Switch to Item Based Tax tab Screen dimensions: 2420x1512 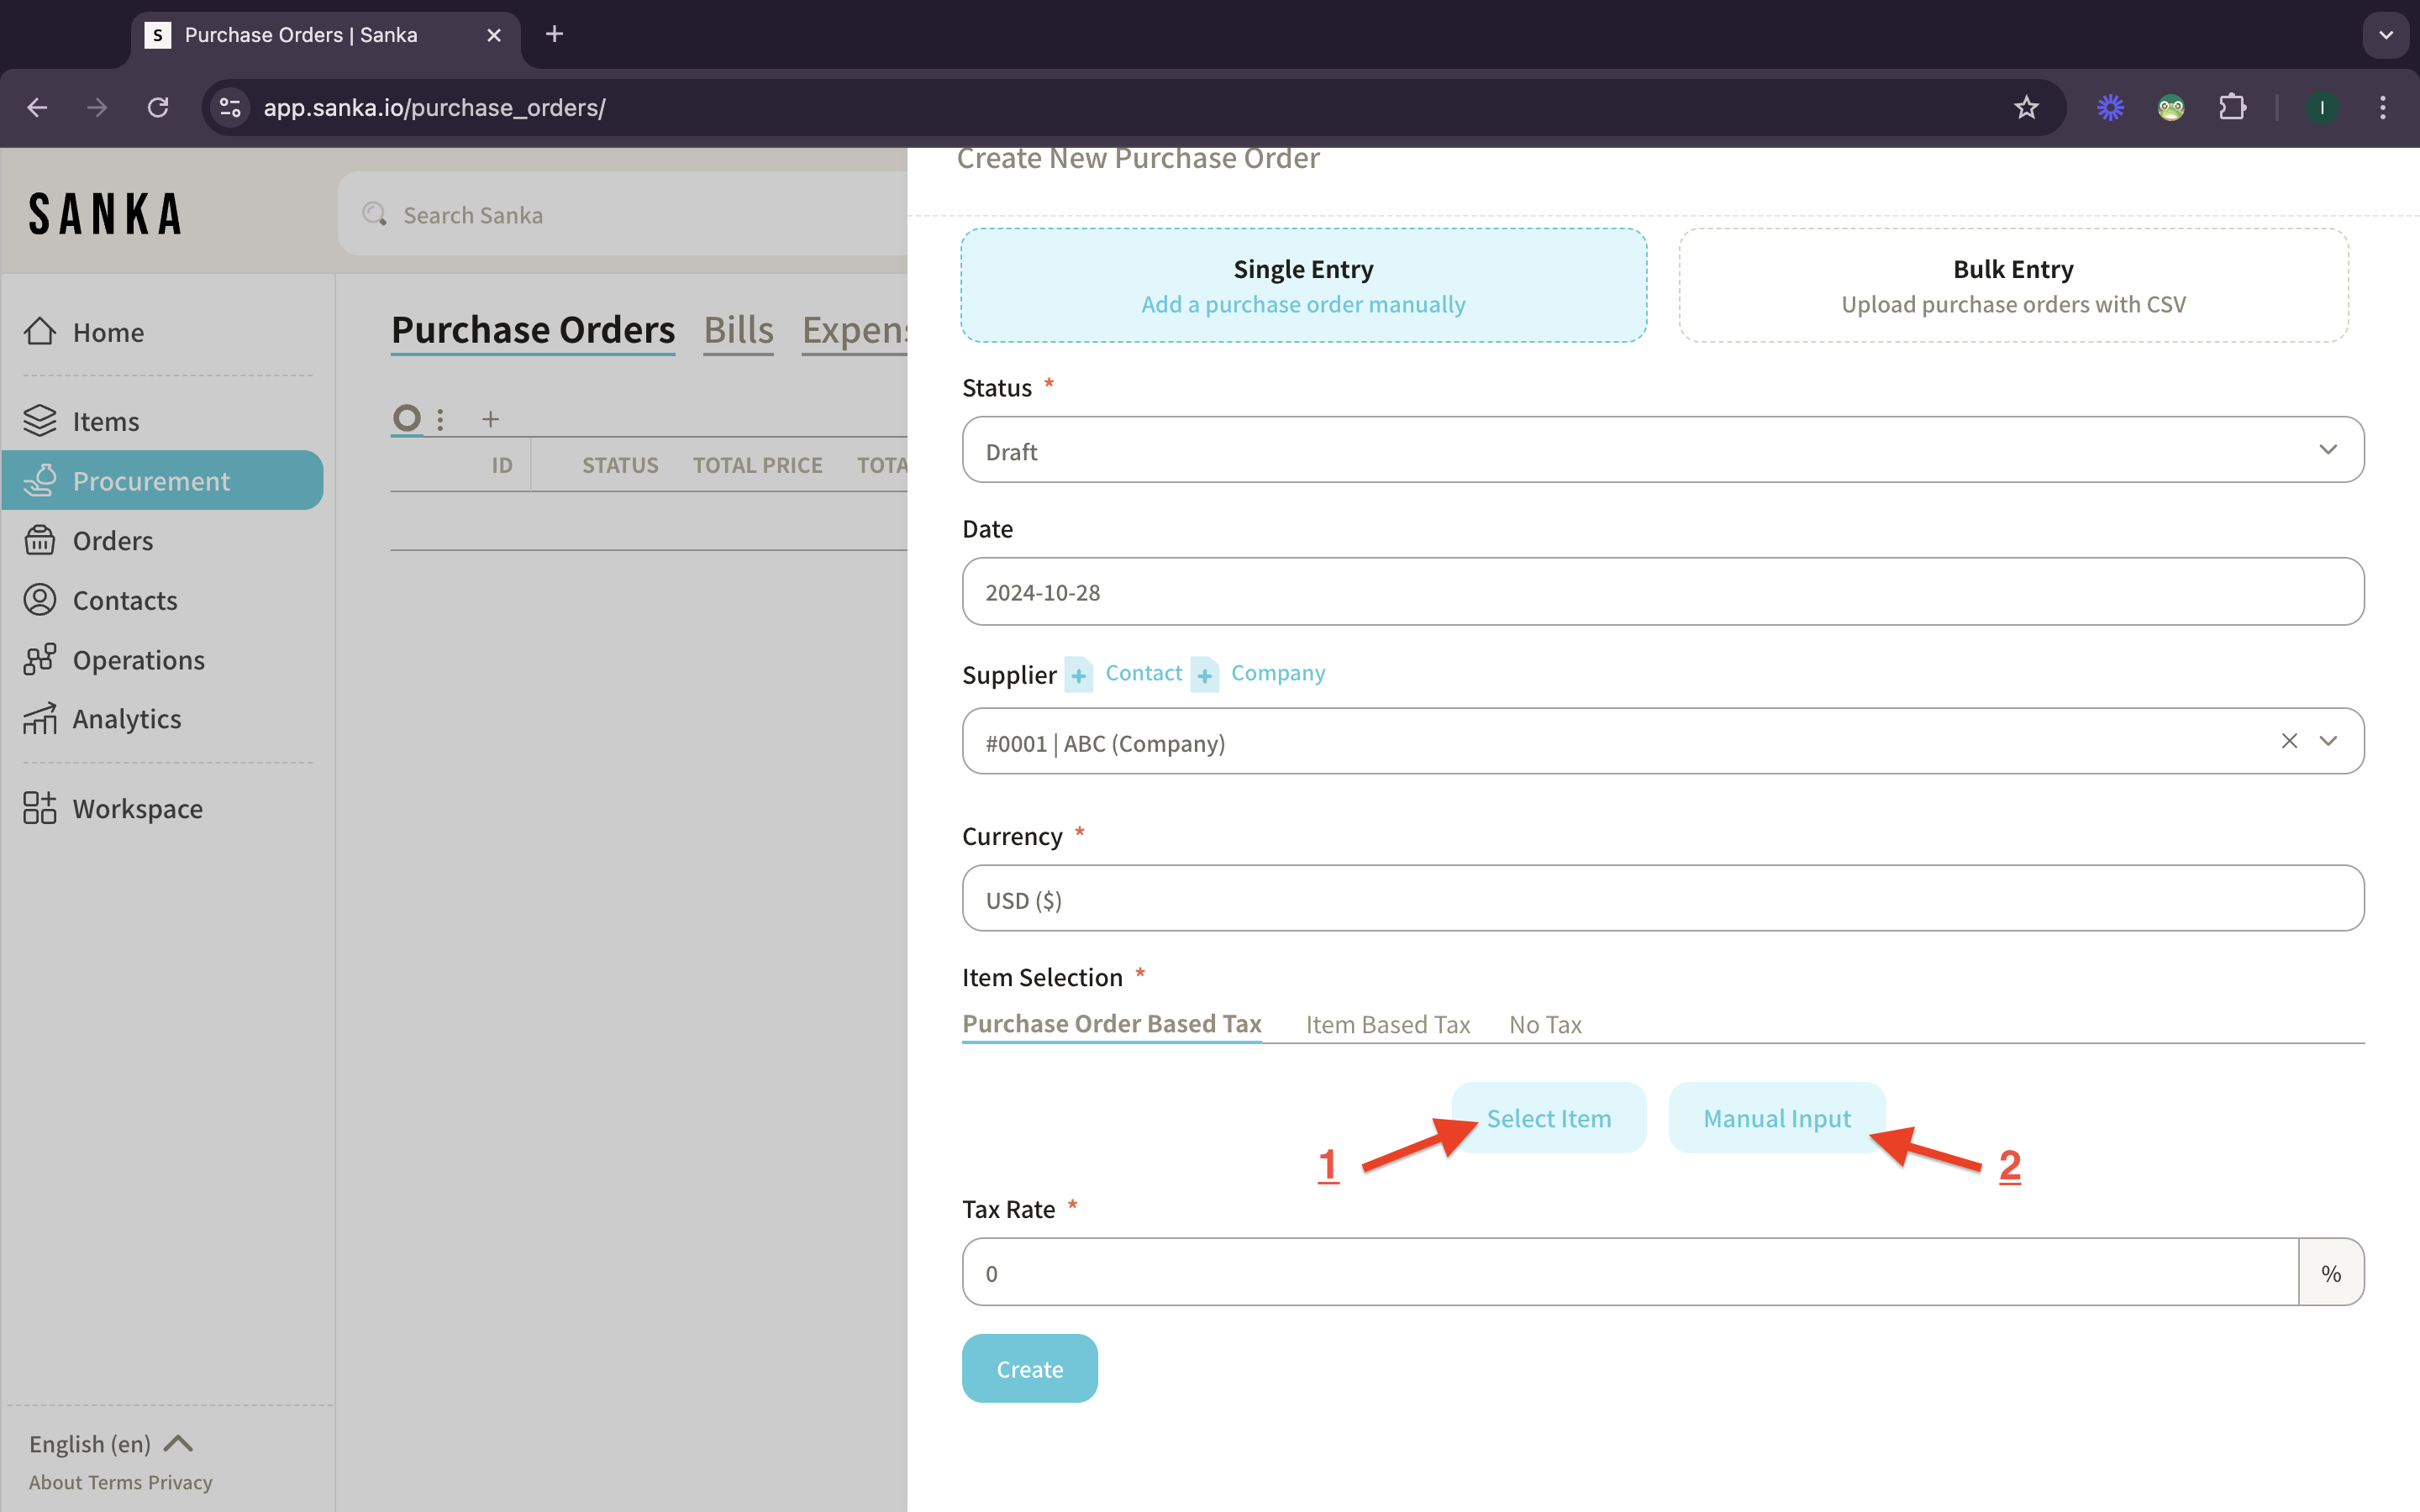(1387, 1025)
